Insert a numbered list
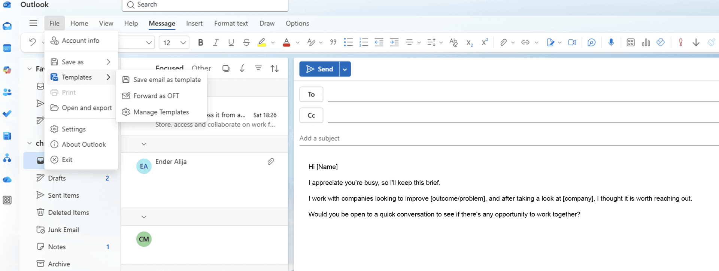Image resolution: width=719 pixels, height=271 pixels. 364,42
